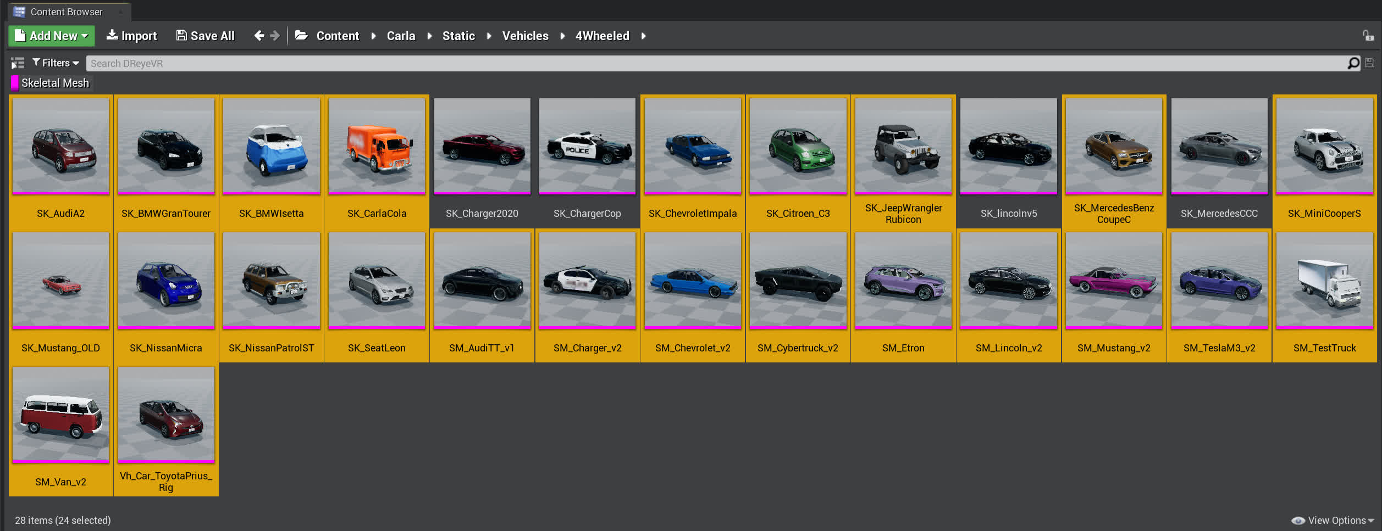Click the save search icon beside search bar
Viewport: 1382px width, 531px height.
[1370, 63]
